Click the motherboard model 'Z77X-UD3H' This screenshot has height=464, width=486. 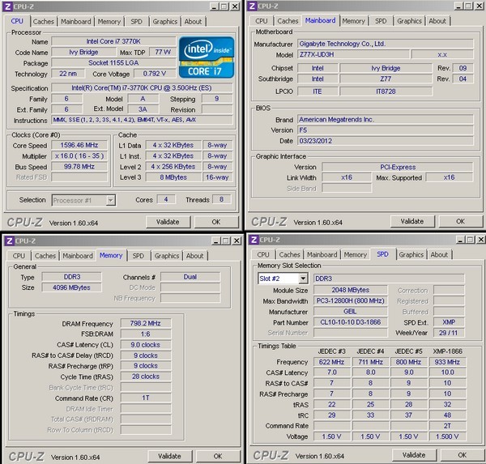(x=354, y=54)
